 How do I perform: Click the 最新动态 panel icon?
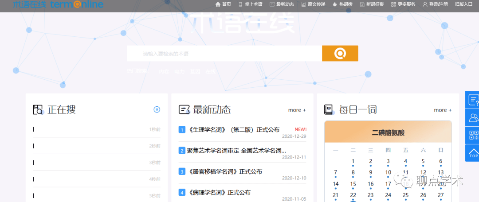pyautogui.click(x=184, y=109)
